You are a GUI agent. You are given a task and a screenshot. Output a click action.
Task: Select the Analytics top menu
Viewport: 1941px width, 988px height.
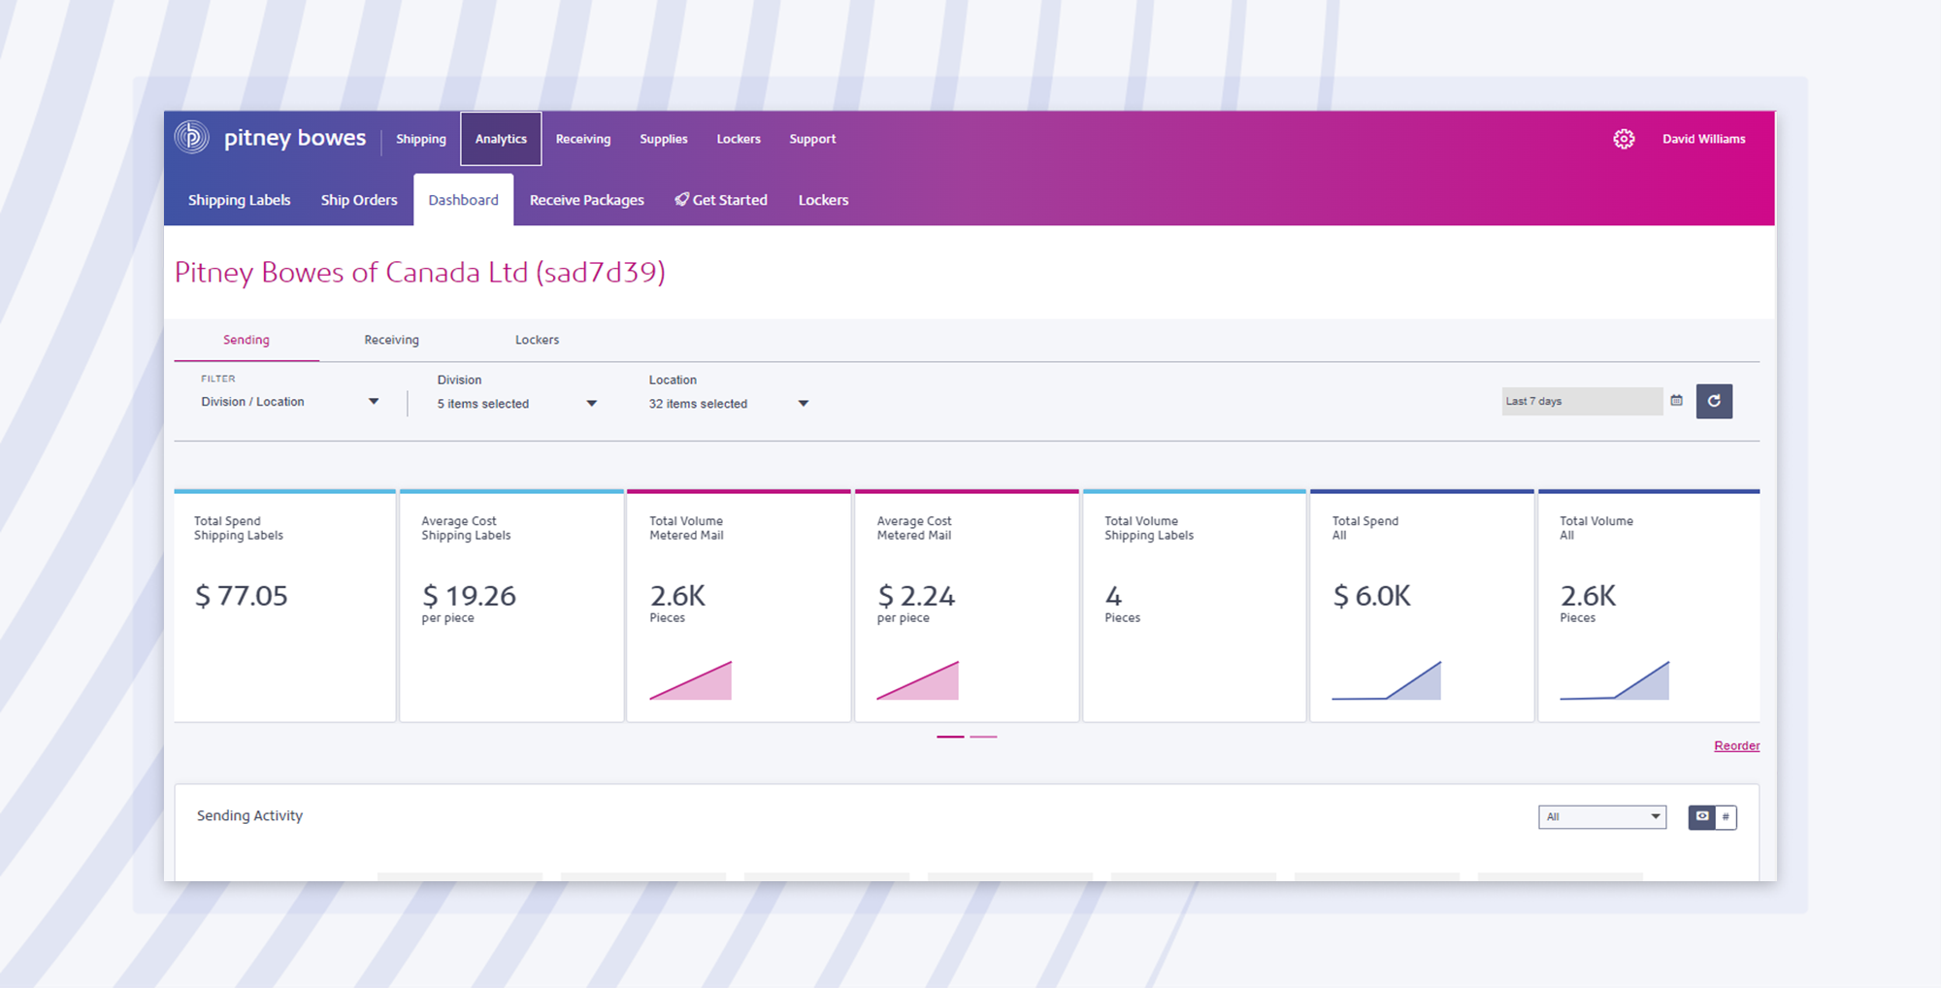[501, 139]
